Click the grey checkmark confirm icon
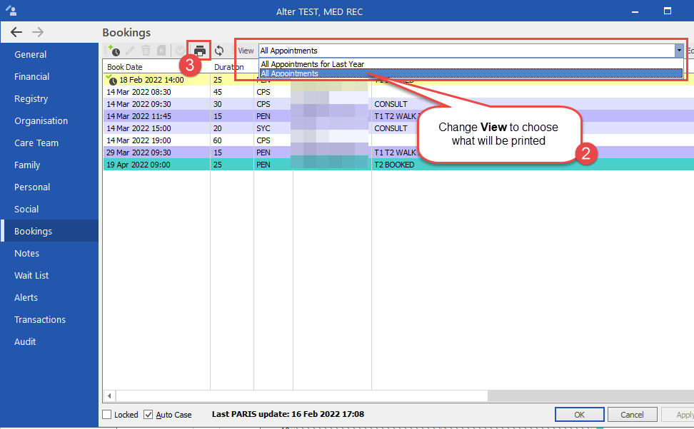This screenshot has width=694, height=429. click(180, 51)
